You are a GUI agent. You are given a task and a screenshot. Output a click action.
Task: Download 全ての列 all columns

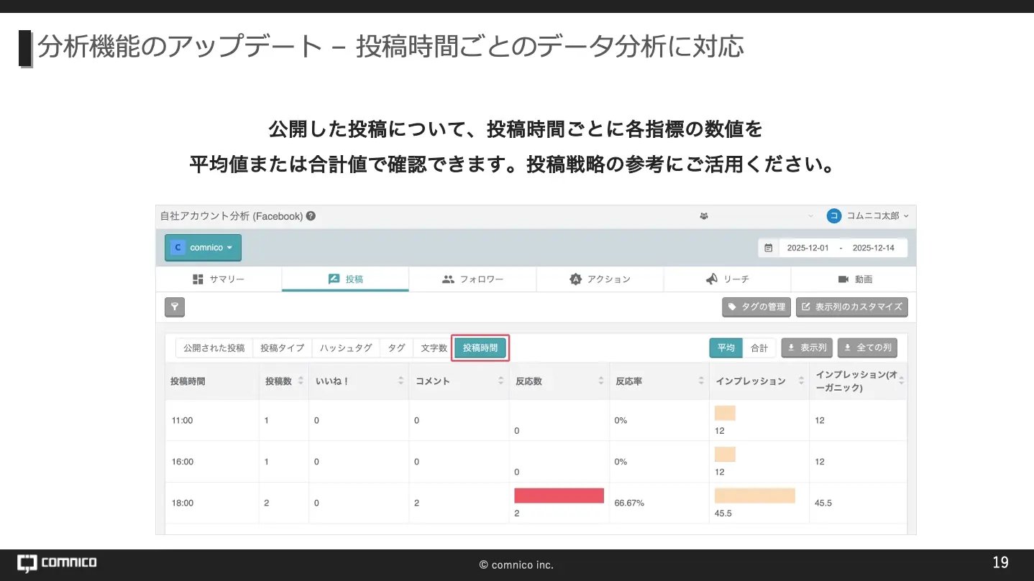867,348
